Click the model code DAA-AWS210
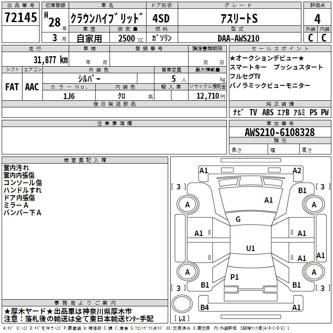The height and width of the screenshot is (333, 333). coord(239,38)
